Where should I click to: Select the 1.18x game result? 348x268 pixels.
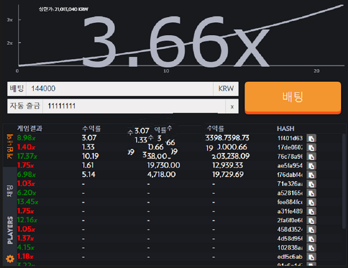click(x=25, y=257)
